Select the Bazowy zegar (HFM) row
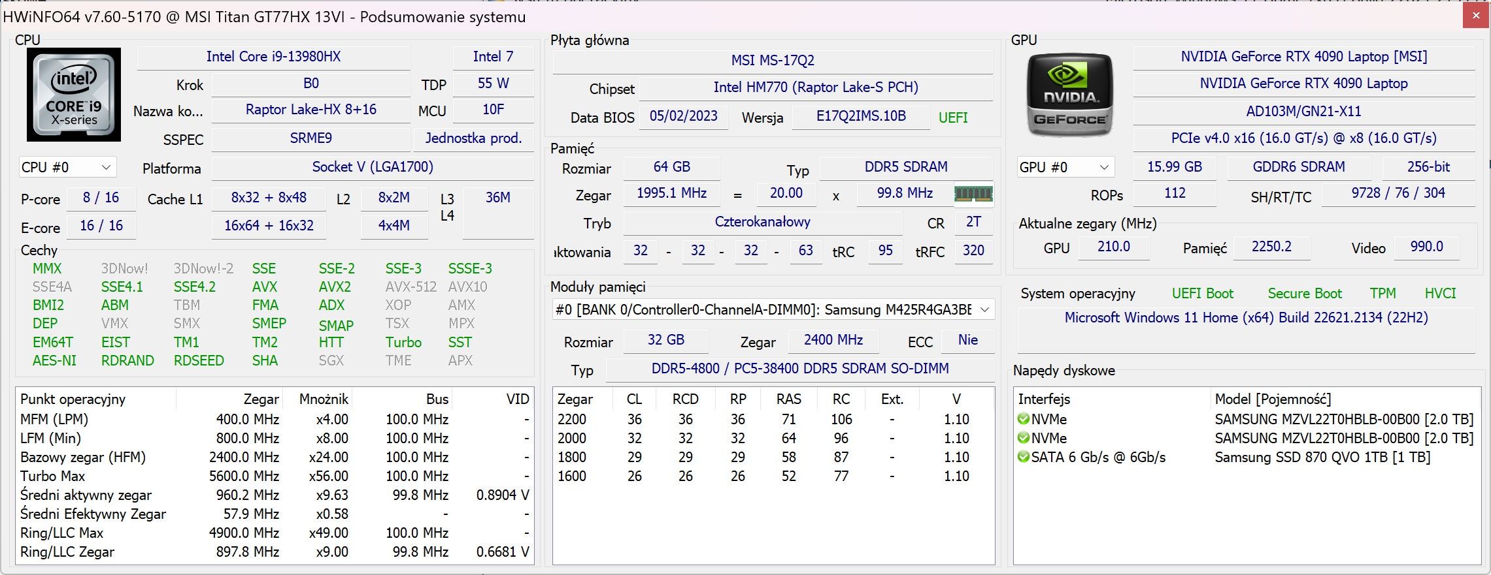This screenshot has height=575, width=1491. (275, 458)
